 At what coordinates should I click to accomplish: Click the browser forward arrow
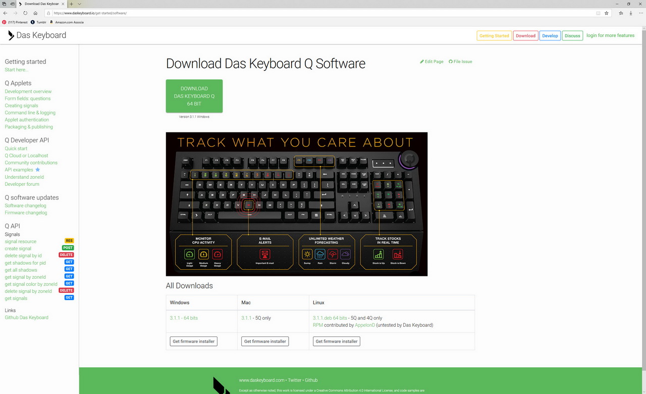[x=15, y=13]
